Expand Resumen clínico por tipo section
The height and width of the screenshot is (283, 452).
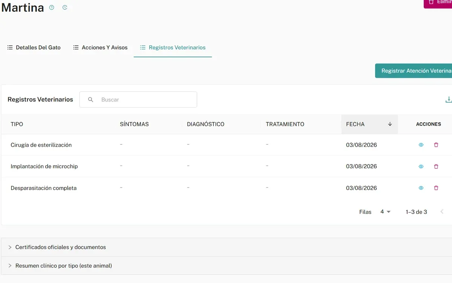(x=226, y=266)
